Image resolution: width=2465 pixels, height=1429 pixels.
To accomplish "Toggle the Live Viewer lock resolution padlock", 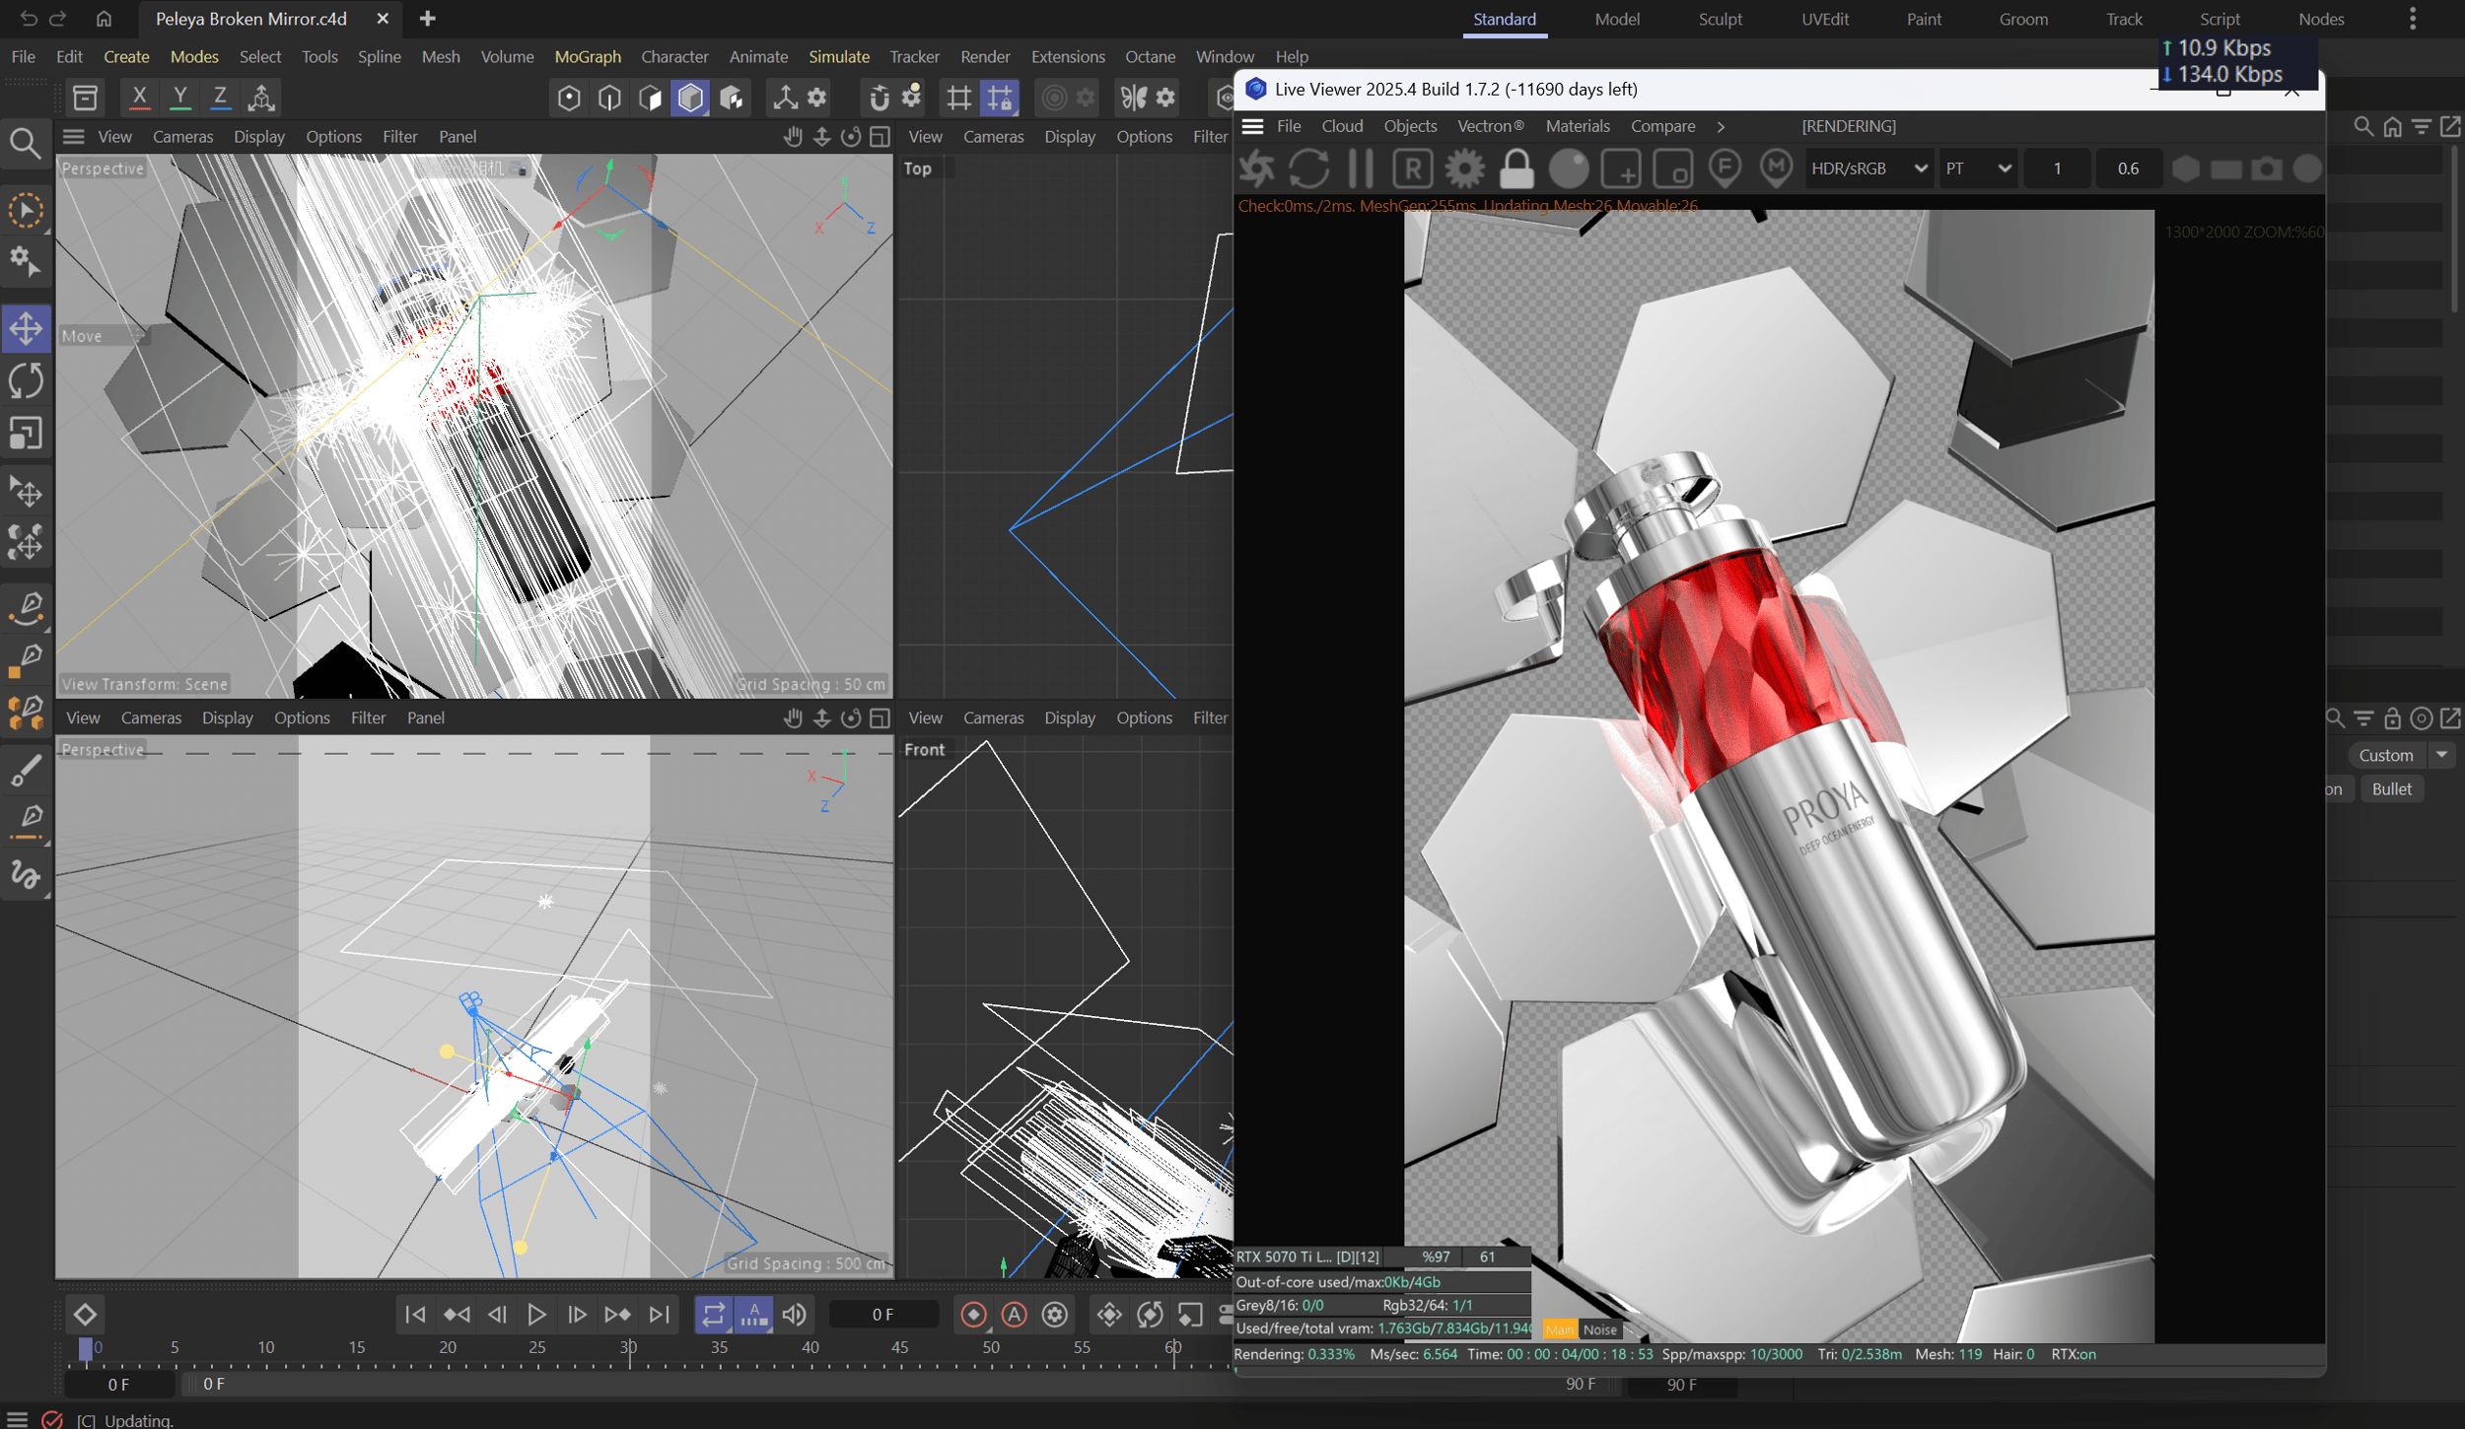I will pos(1516,169).
